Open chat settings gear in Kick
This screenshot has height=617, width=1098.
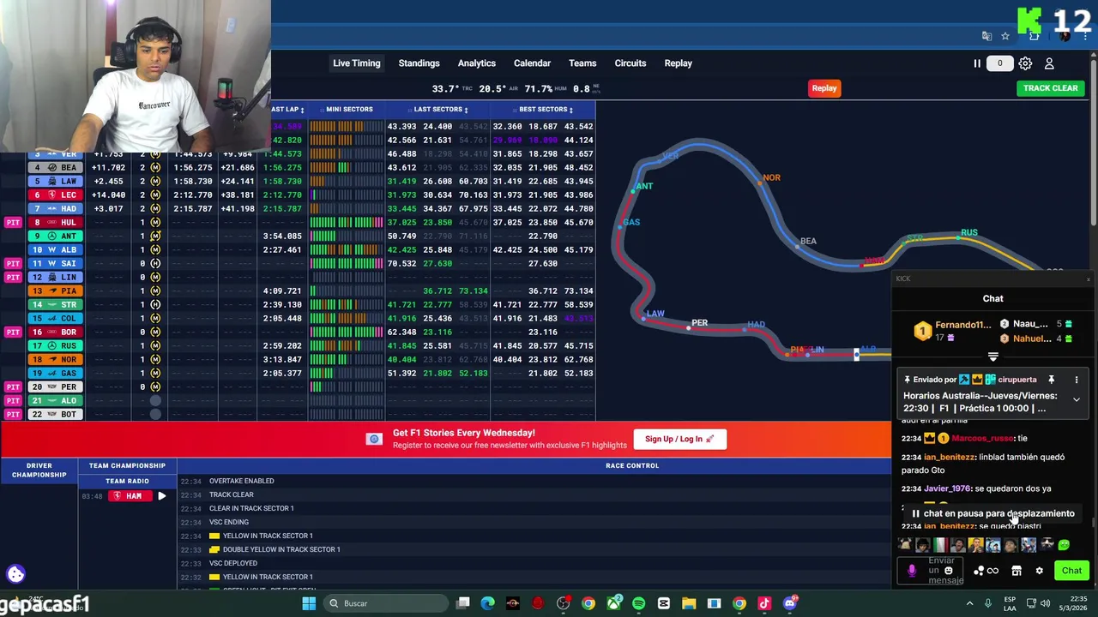[1039, 571]
